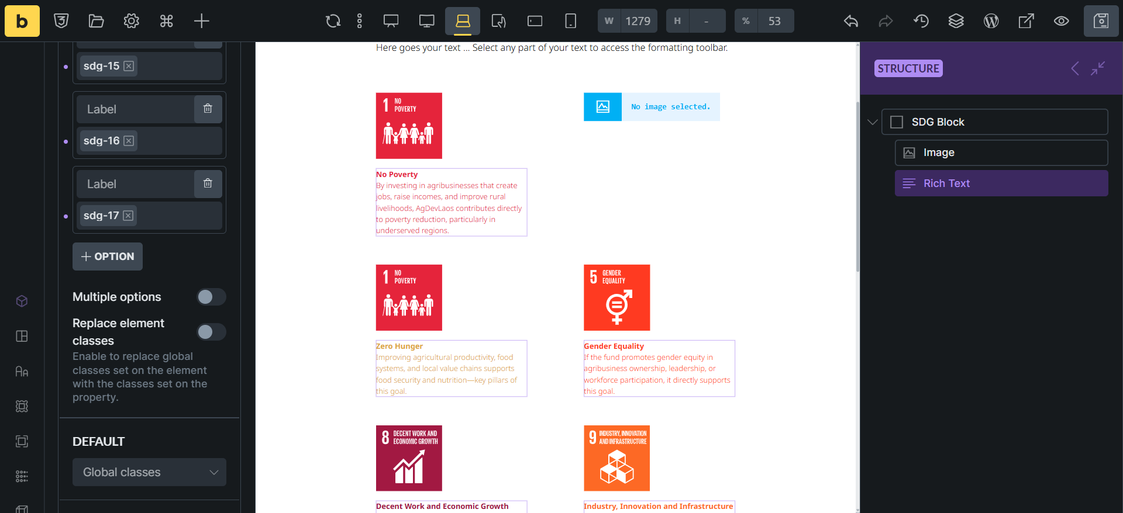
Task: Remove the sdg-15 class tag
Action: 129,66
